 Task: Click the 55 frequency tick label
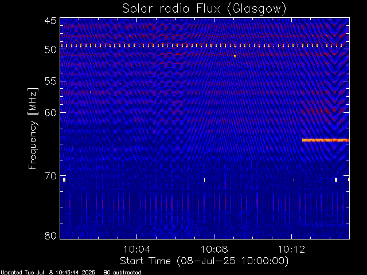tap(50, 81)
